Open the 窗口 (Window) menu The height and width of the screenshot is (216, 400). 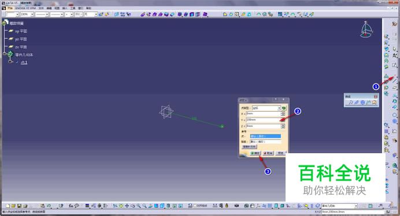(x=81, y=8)
